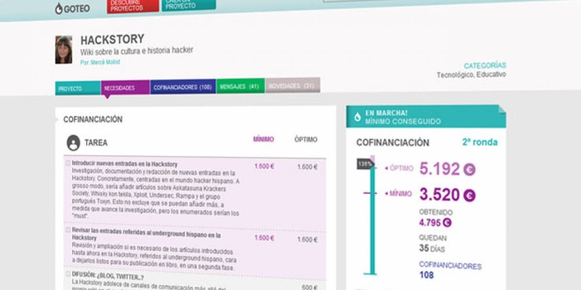Click the 136% progress marker
Screen dimensions: 581x290
pyautogui.click(x=365, y=164)
